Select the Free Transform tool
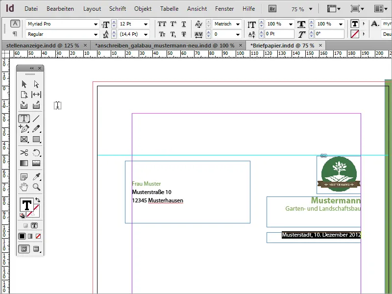 tap(36, 152)
